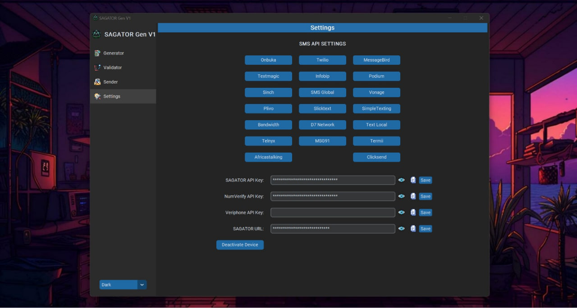
Task: Click the Deactivate Device button
Action: (x=240, y=245)
